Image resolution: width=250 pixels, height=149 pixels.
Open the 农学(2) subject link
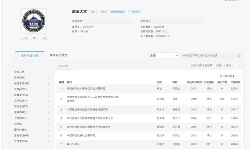(18, 124)
